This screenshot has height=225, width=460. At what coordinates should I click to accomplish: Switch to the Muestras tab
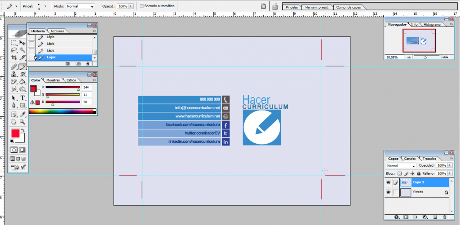[x=53, y=80]
